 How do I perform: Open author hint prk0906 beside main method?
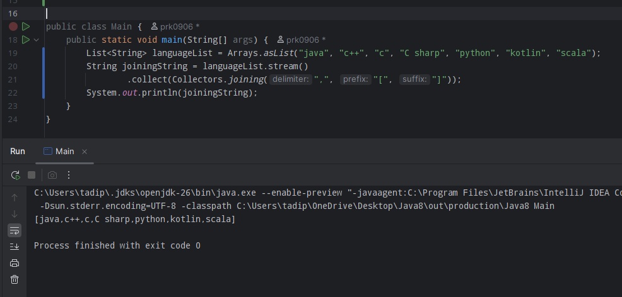tap(302, 40)
